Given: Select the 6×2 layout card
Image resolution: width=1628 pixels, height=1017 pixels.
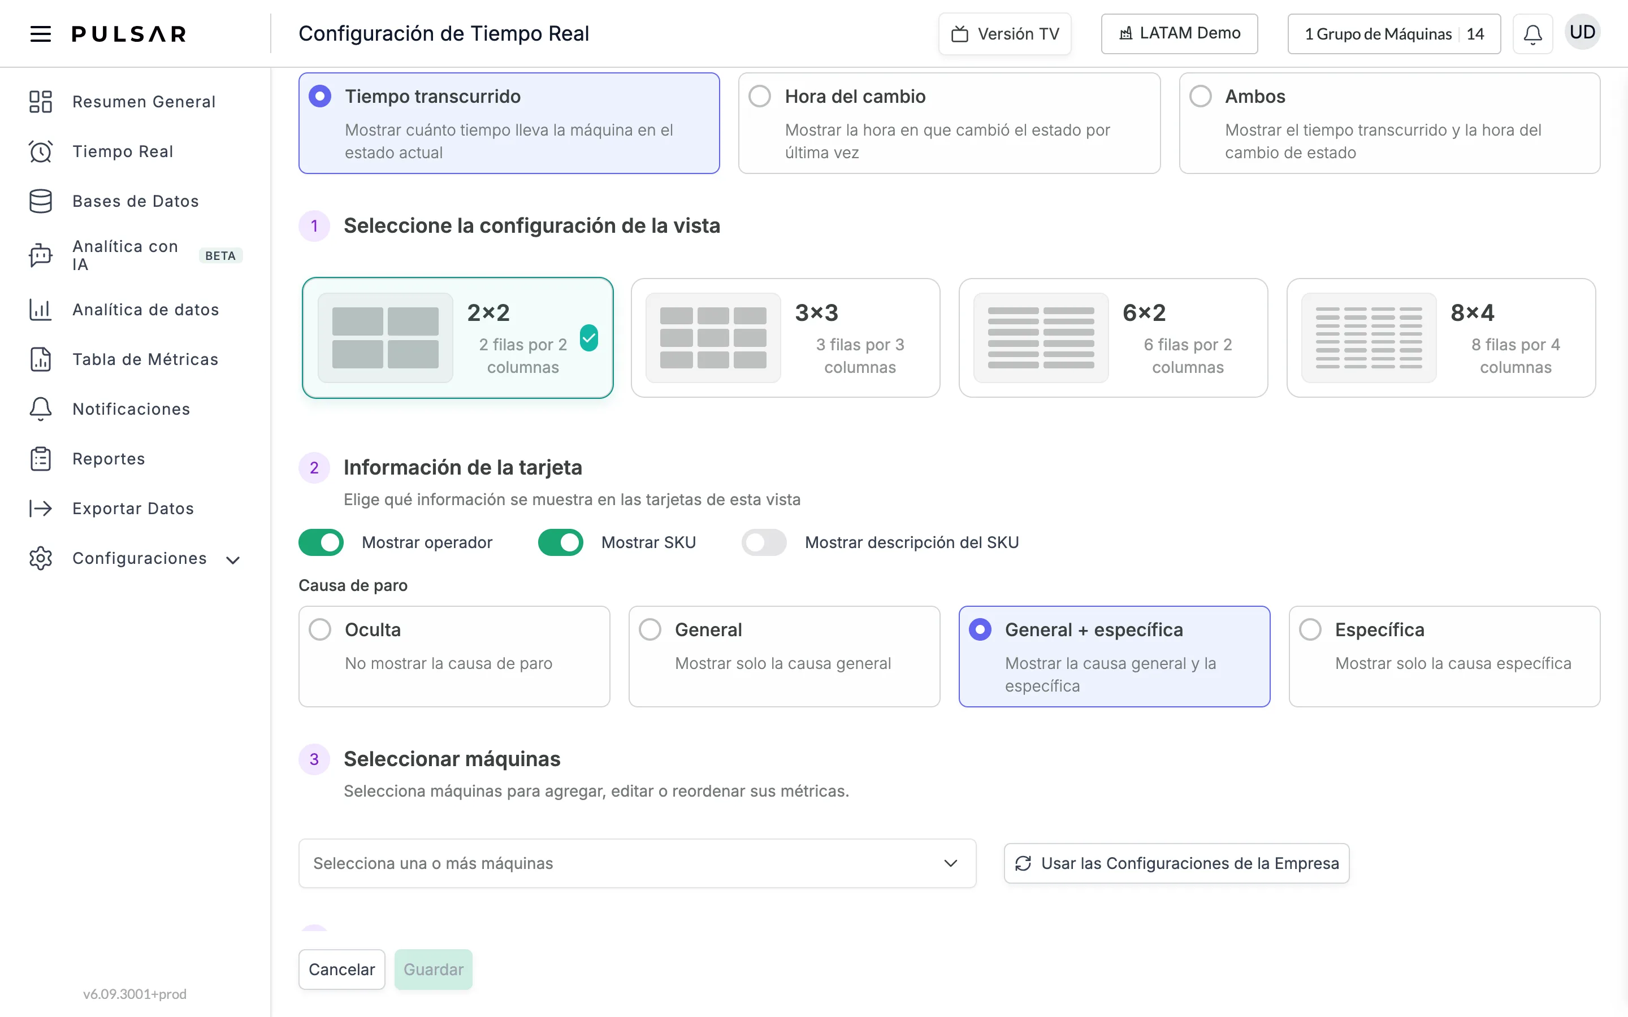Looking at the screenshot, I should [x=1112, y=338].
